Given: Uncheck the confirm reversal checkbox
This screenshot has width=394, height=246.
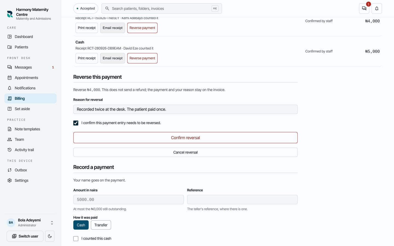Looking at the screenshot, I should pyautogui.click(x=76, y=123).
